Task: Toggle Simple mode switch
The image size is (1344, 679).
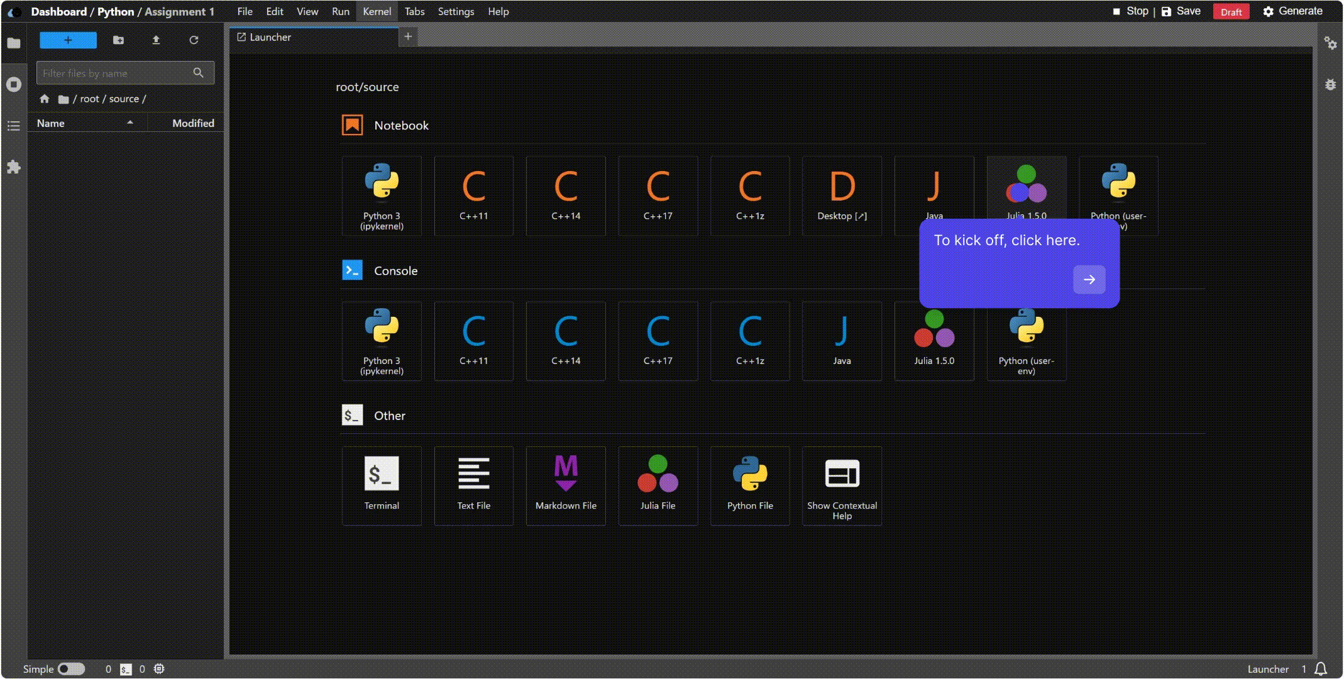Action: click(71, 669)
